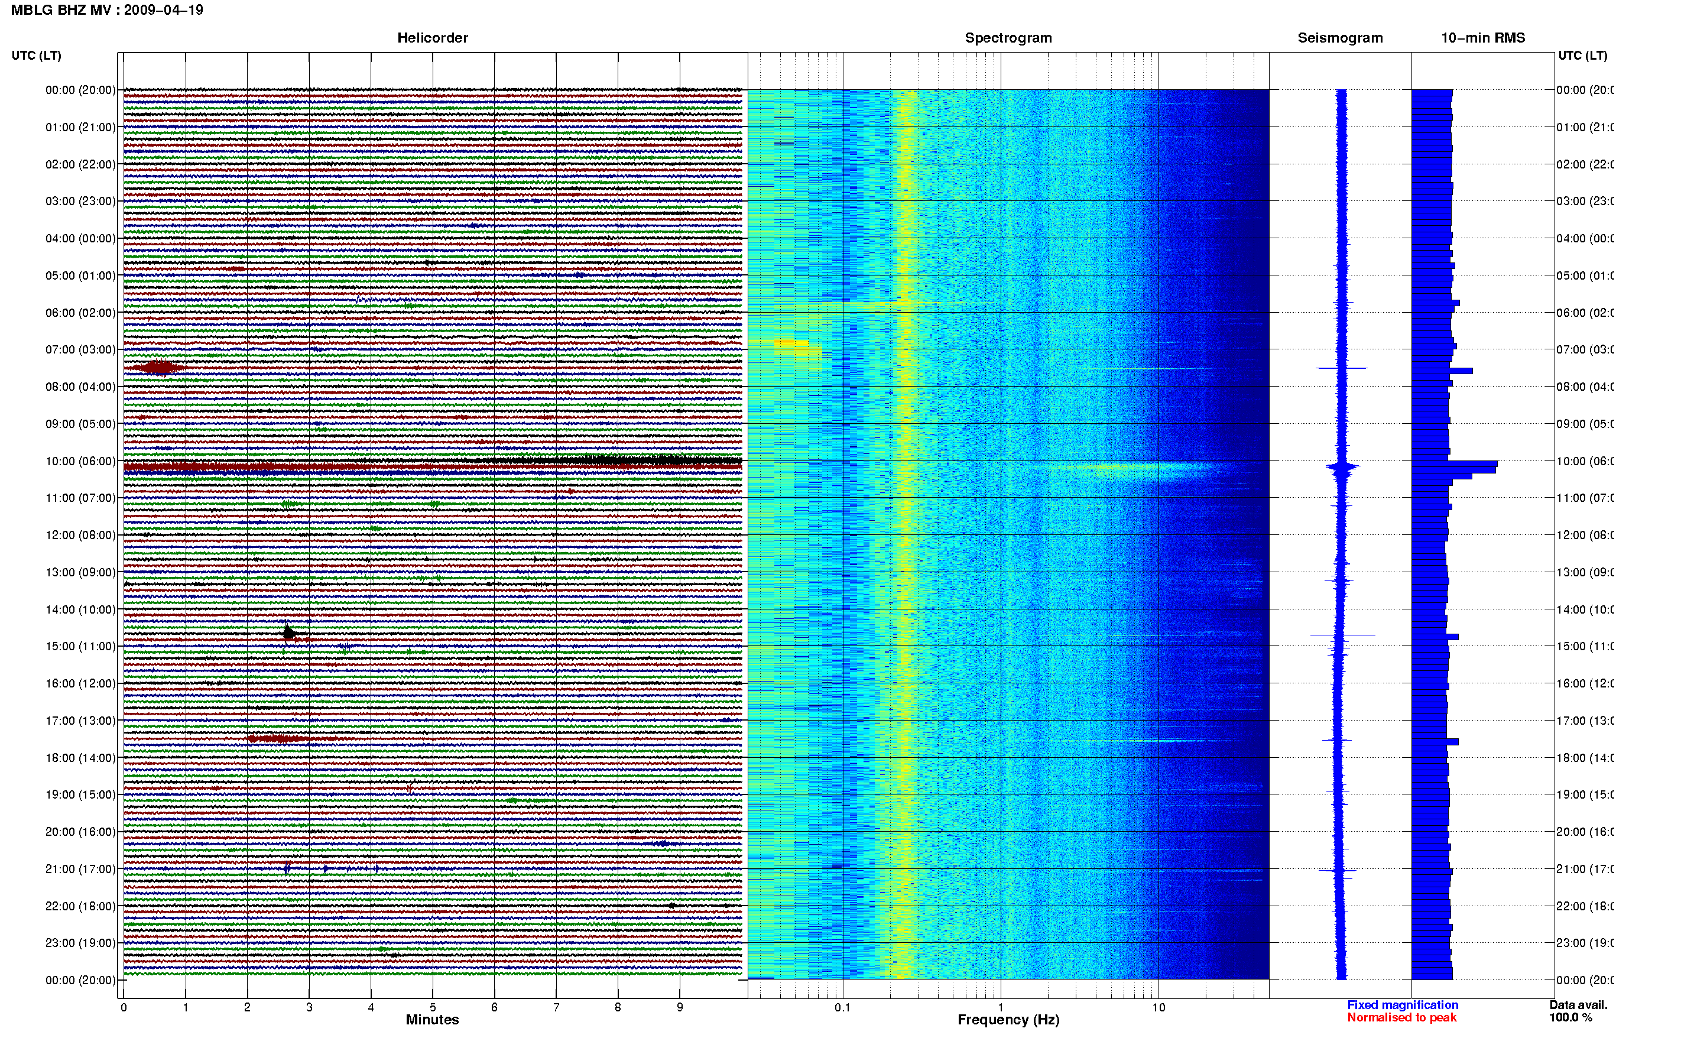The width and height of the screenshot is (1681, 1051).
Task: Click the large dark red burst after 07:00
Action: pyautogui.click(x=159, y=367)
